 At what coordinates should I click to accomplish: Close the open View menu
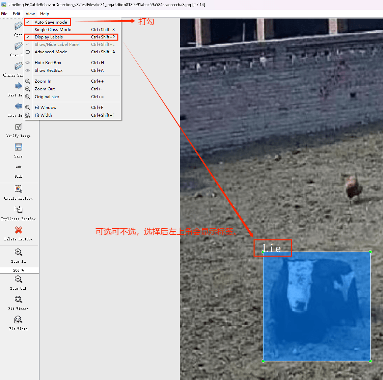tap(30, 14)
